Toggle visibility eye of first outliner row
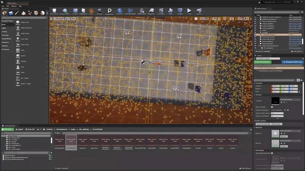Image resolution: width=305 pixels, height=171 pixels. (255, 17)
